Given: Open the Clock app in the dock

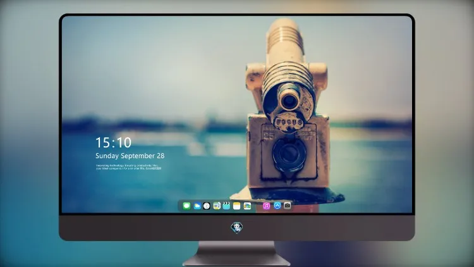Looking at the screenshot, I should coord(207,206).
